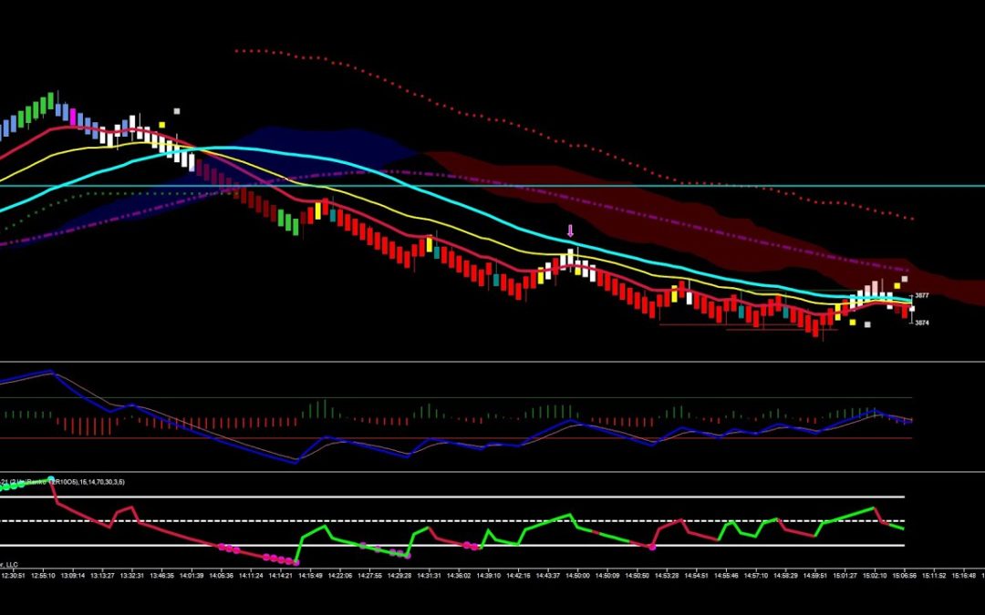Click time axis label 14:53:28
This screenshot has height=615, width=985.
(x=667, y=575)
